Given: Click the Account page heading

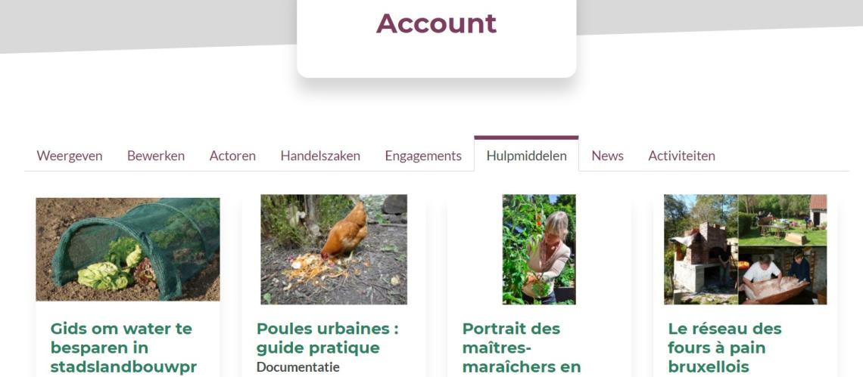Looking at the screenshot, I should (437, 23).
